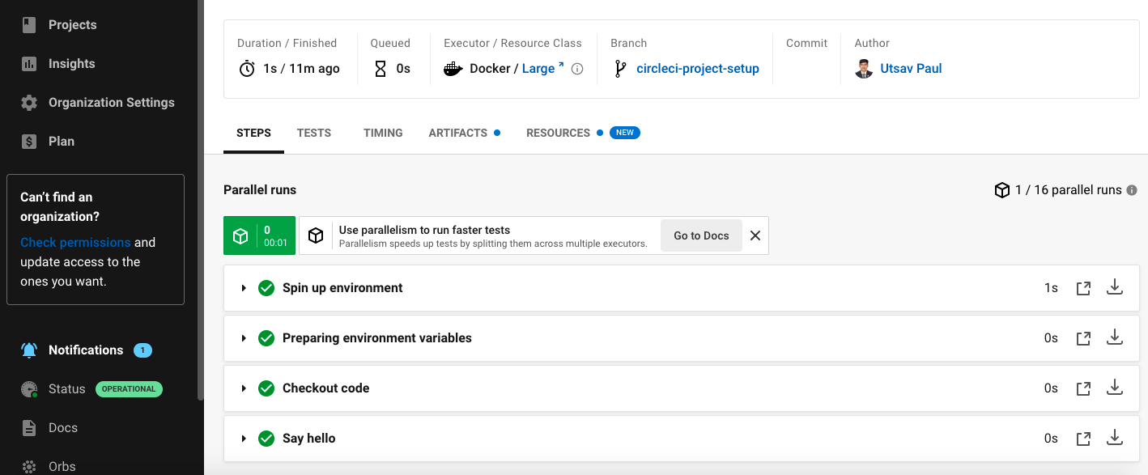1148x475 pixels.
Task: Click the sidebar scrollbar
Action: pos(201,202)
